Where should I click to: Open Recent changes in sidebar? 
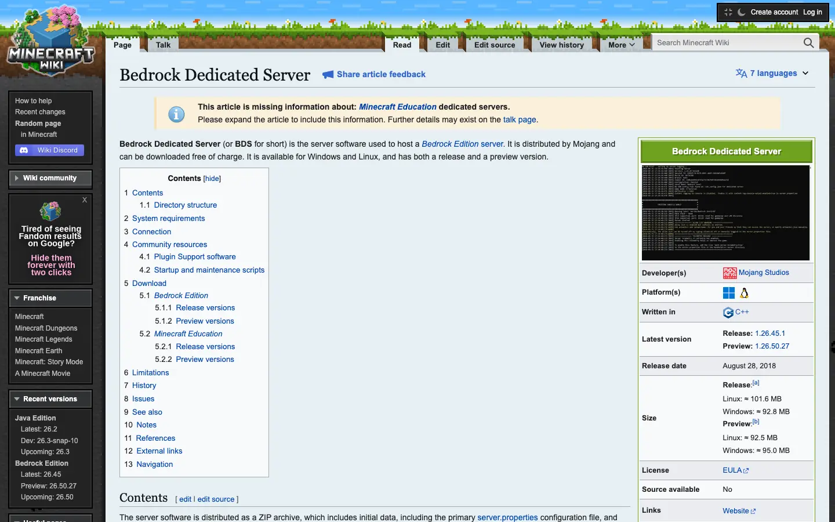(x=40, y=112)
